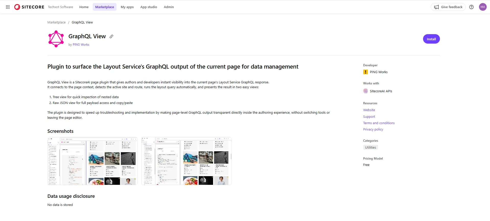Open Terms and conditions link
The width and height of the screenshot is (490, 221).
[x=379, y=123]
